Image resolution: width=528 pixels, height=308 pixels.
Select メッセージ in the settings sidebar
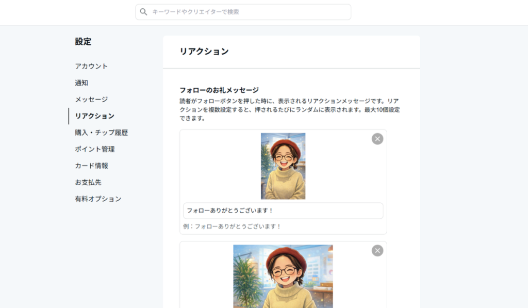pos(91,99)
